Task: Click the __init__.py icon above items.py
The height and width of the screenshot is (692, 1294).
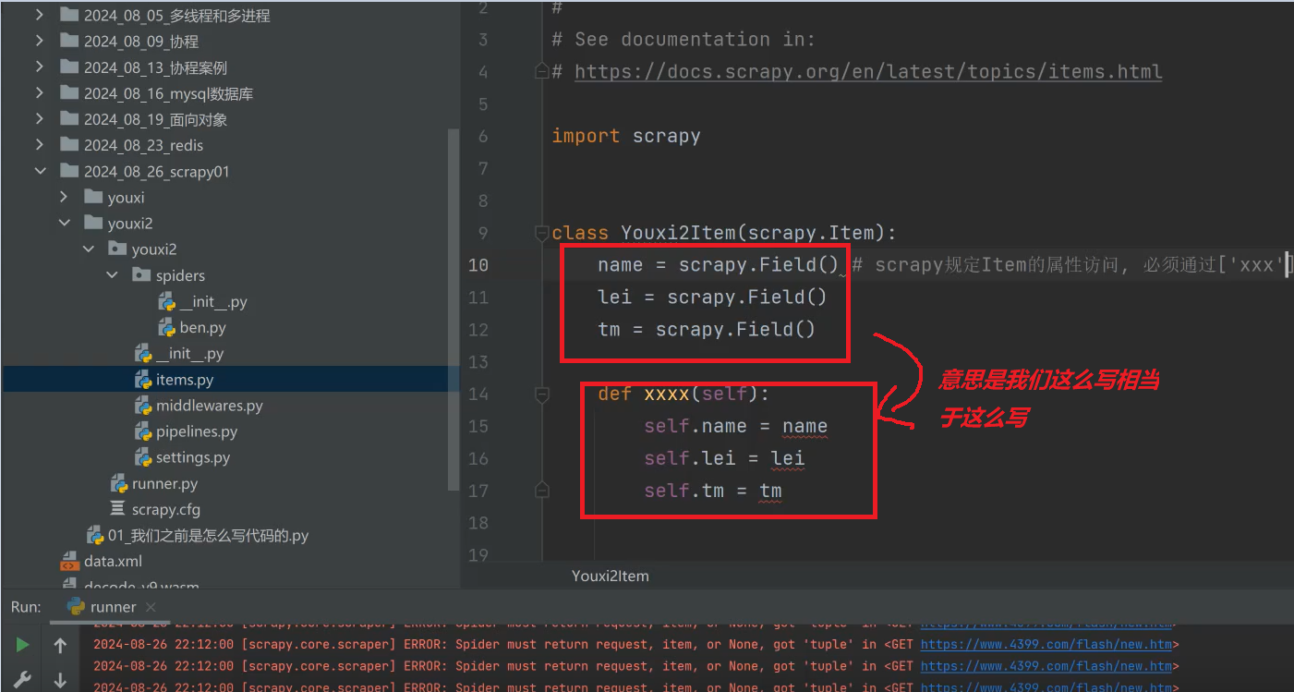Action: (143, 353)
